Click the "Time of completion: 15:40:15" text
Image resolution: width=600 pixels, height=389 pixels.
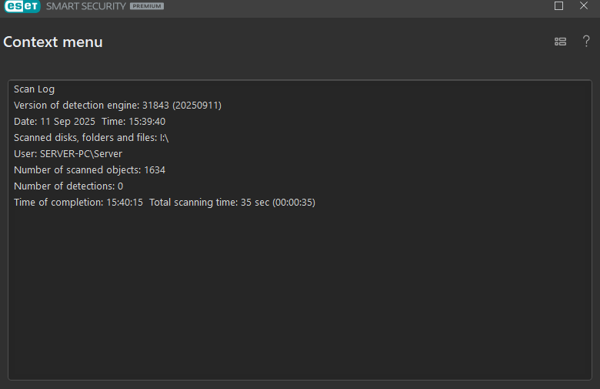[x=78, y=203]
